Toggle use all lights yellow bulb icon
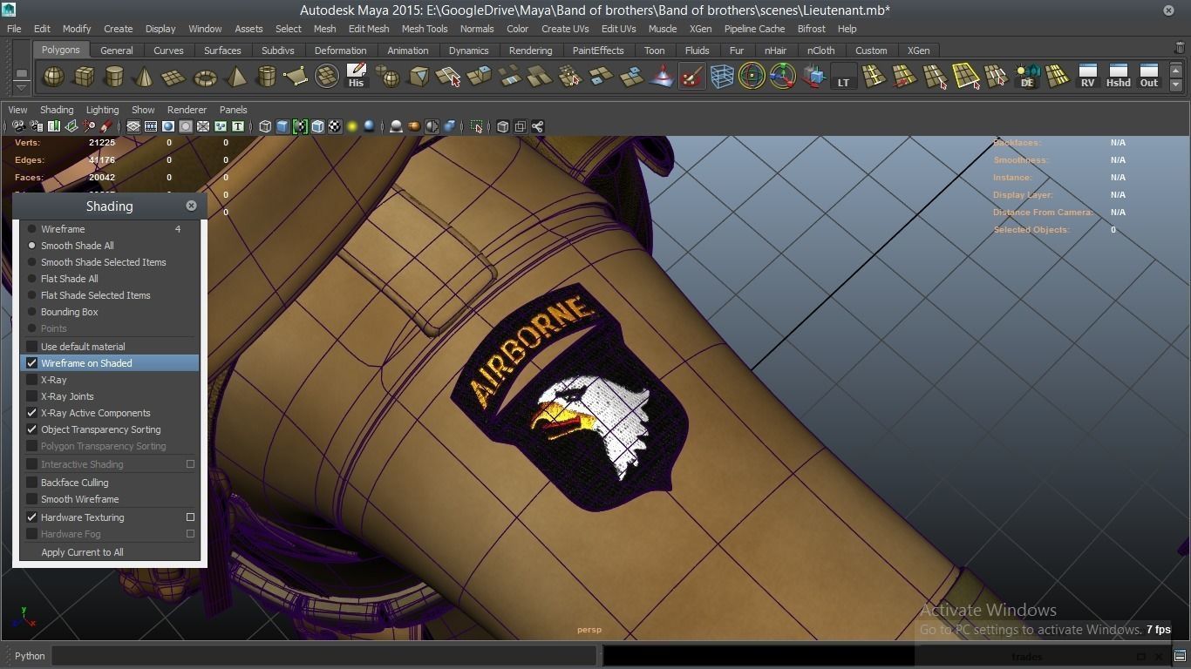Image resolution: width=1191 pixels, height=669 pixels. (352, 127)
